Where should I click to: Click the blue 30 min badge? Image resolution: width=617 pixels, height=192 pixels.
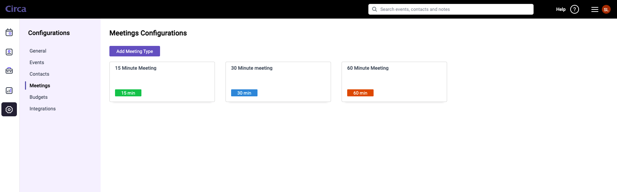click(x=244, y=93)
